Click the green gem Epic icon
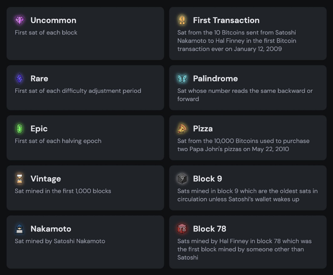333x275 pixels. 20,129
